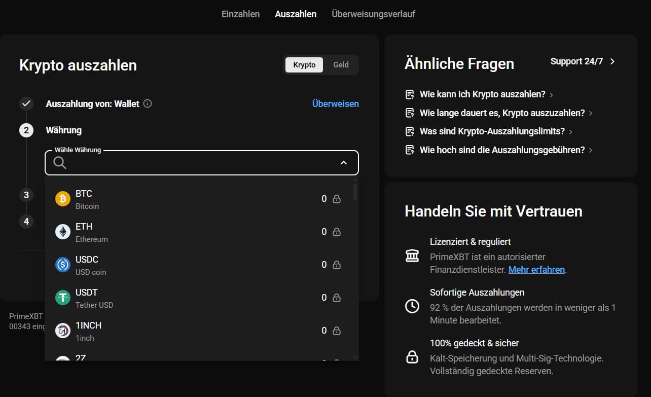Focus the 'Wähle Währung' search field
The height and width of the screenshot is (397, 651).
pyautogui.click(x=202, y=163)
